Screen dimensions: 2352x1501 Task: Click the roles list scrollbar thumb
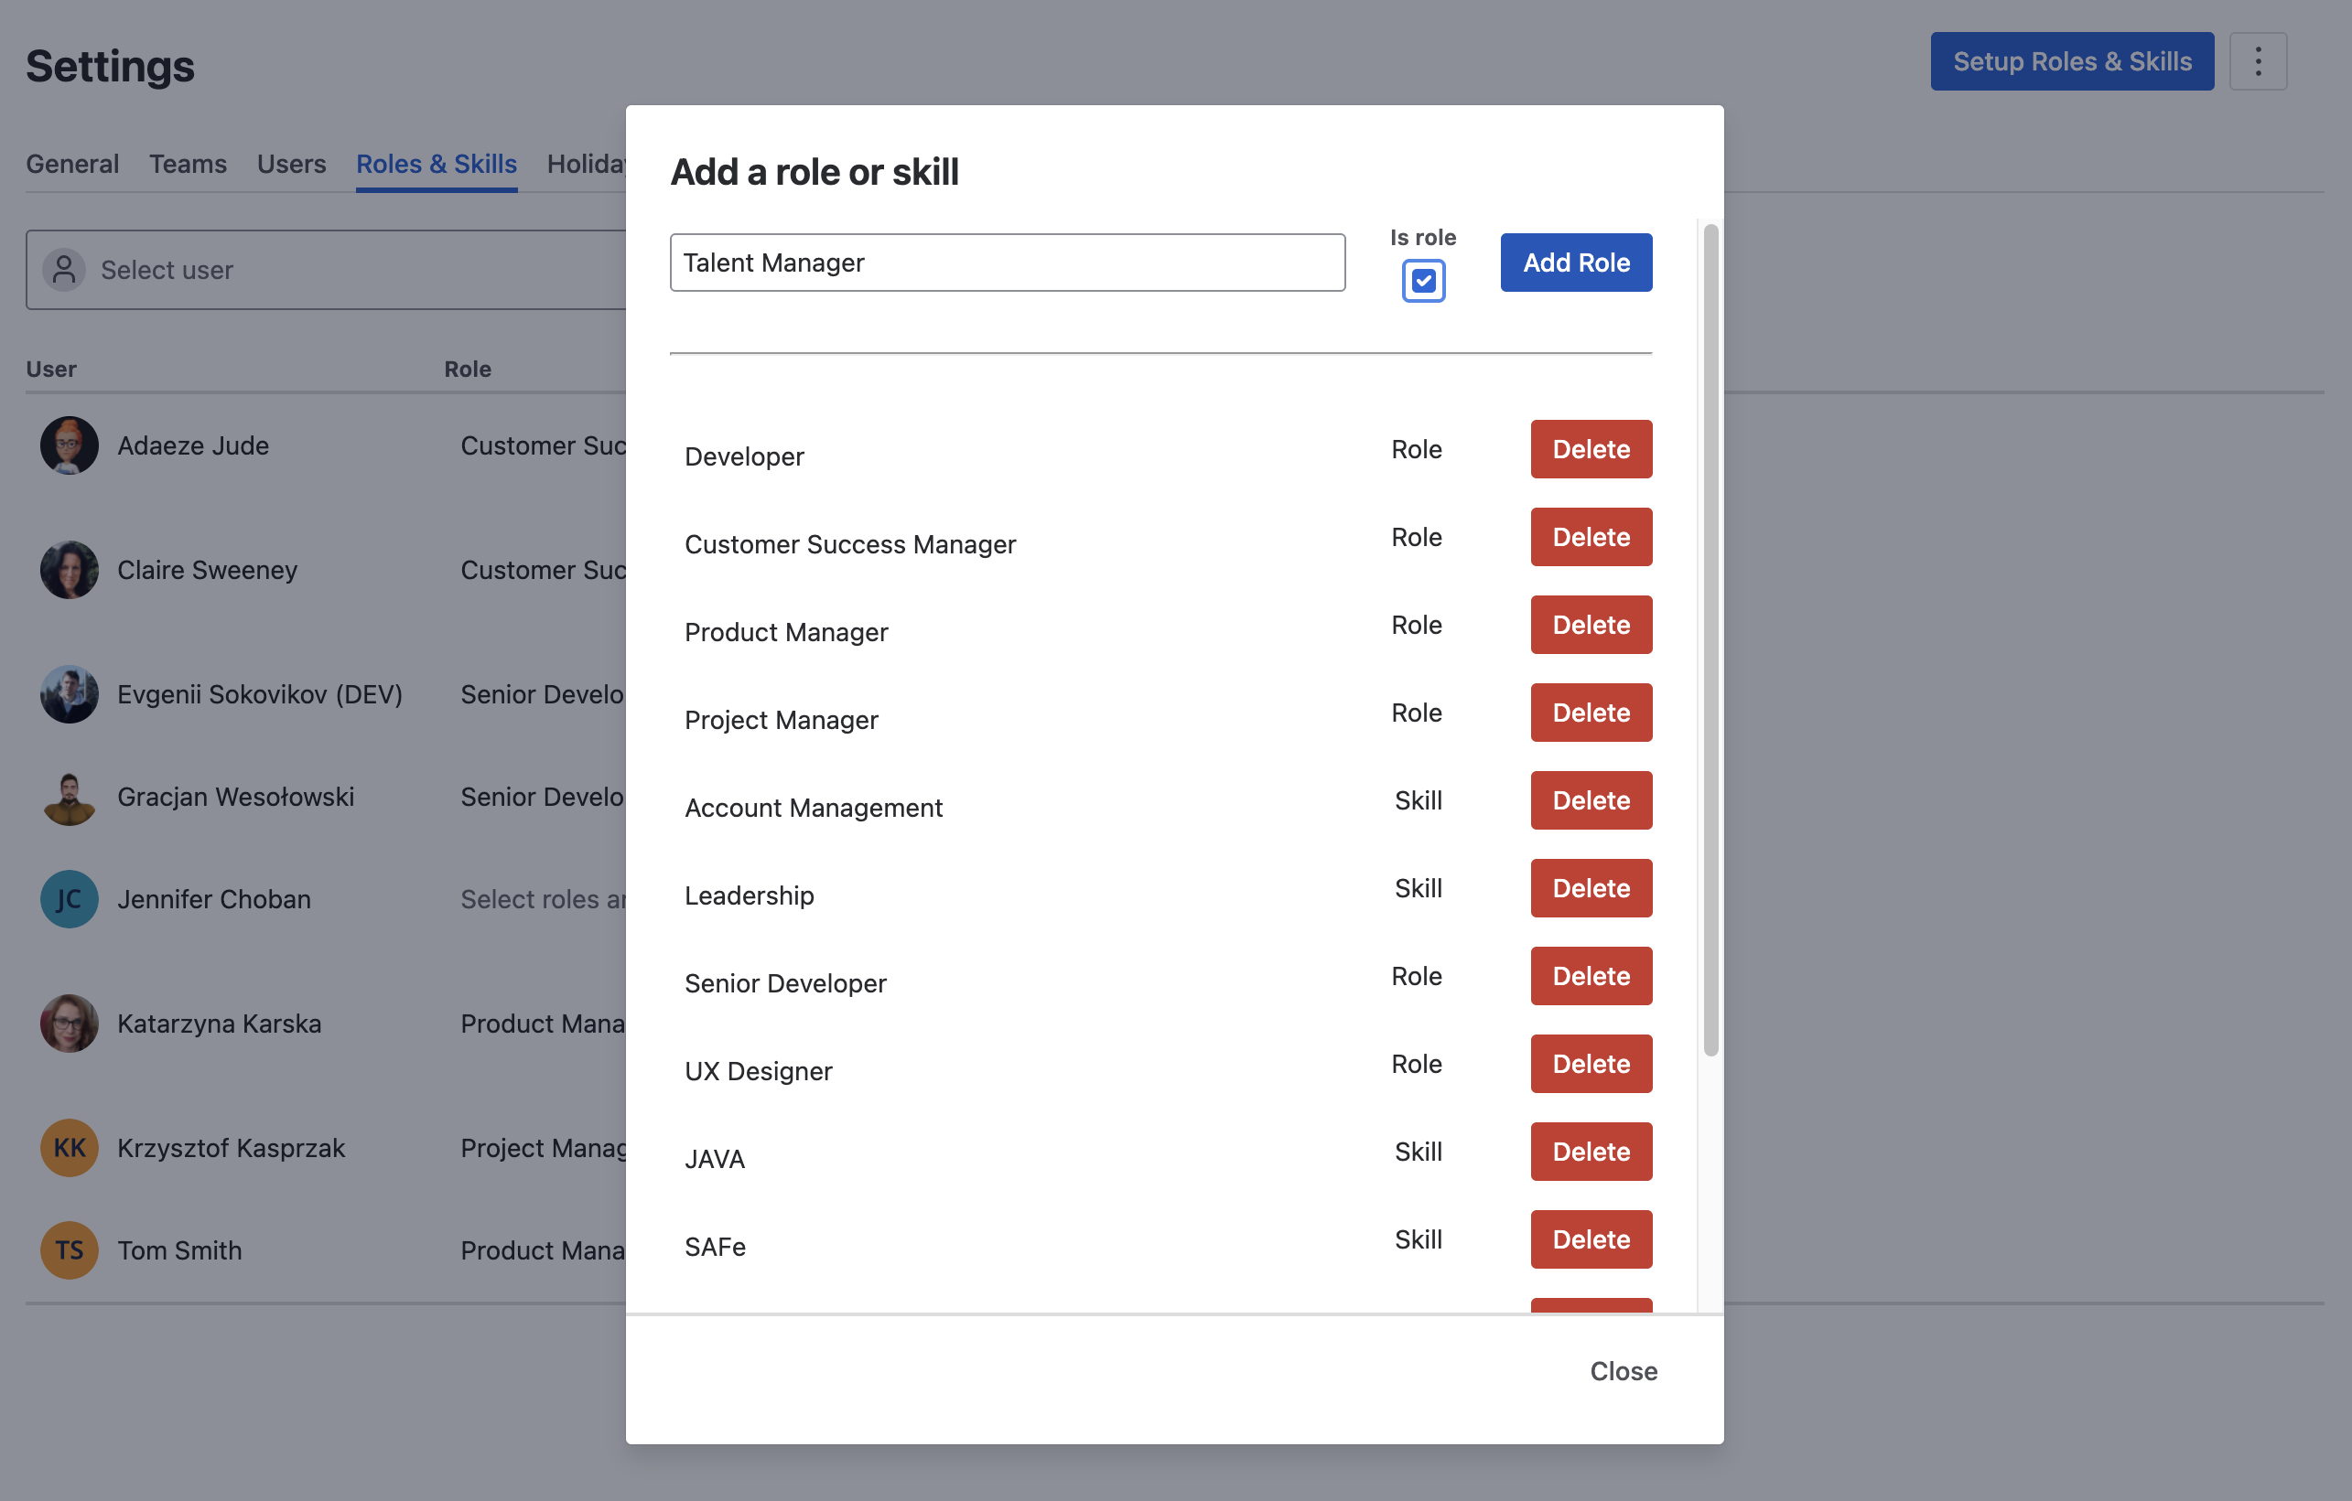[x=1710, y=639]
